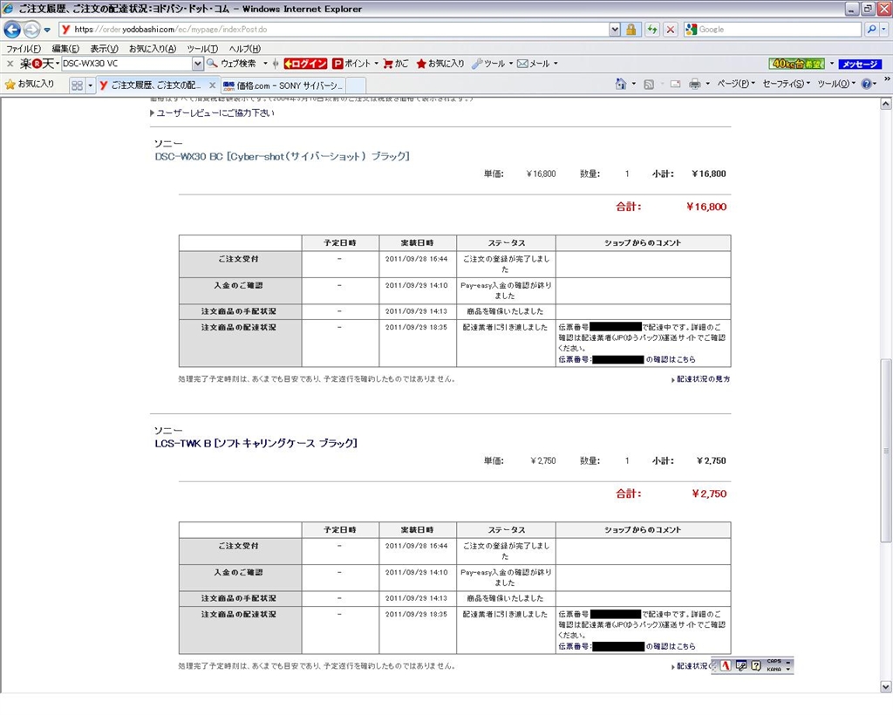The height and width of the screenshot is (715, 893).
Task: Click the blue メッセージ button
Action: 860,64
